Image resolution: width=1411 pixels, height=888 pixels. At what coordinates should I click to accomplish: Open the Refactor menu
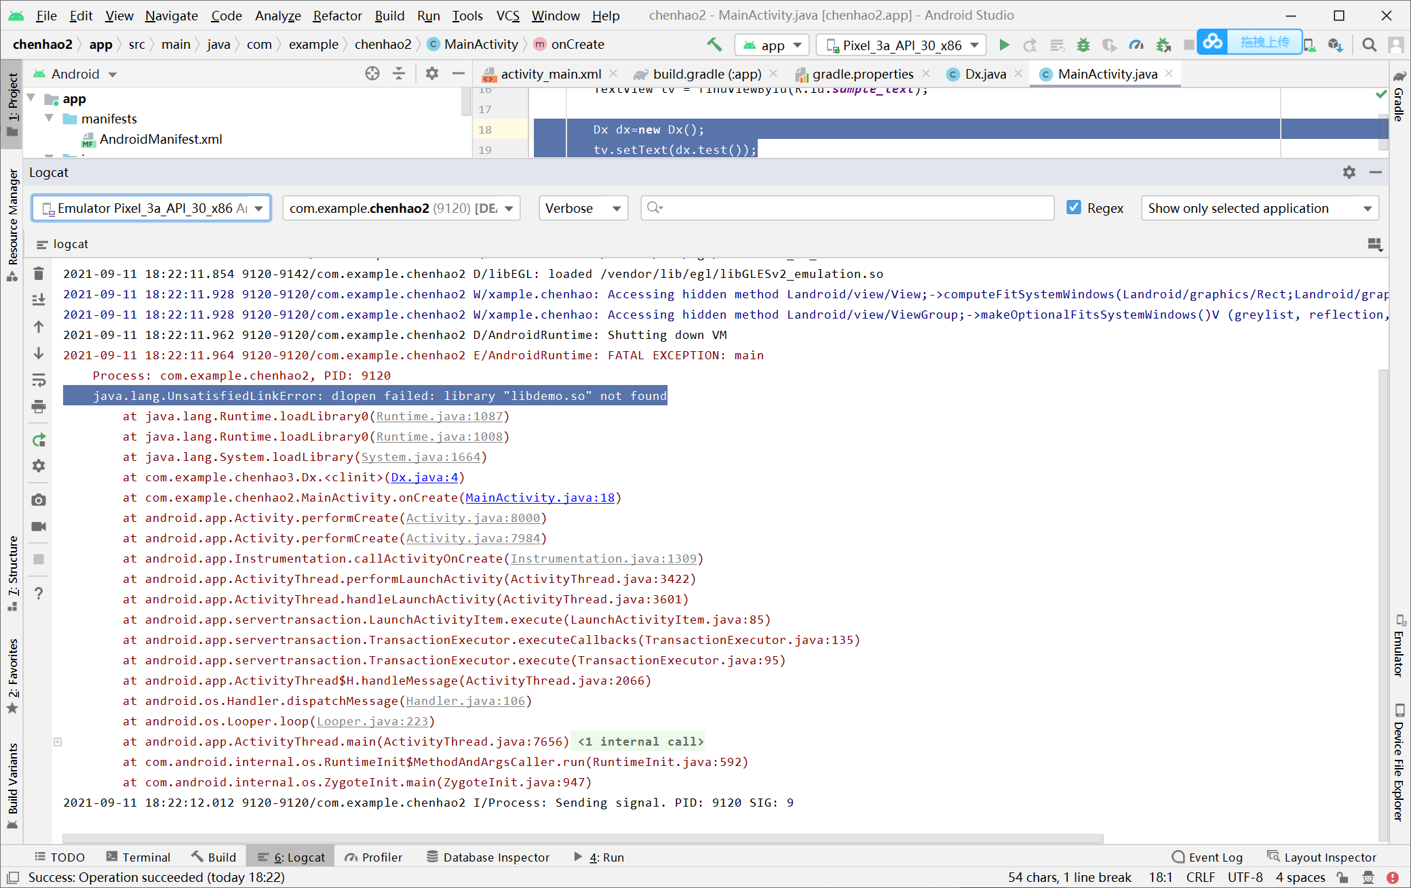337,16
